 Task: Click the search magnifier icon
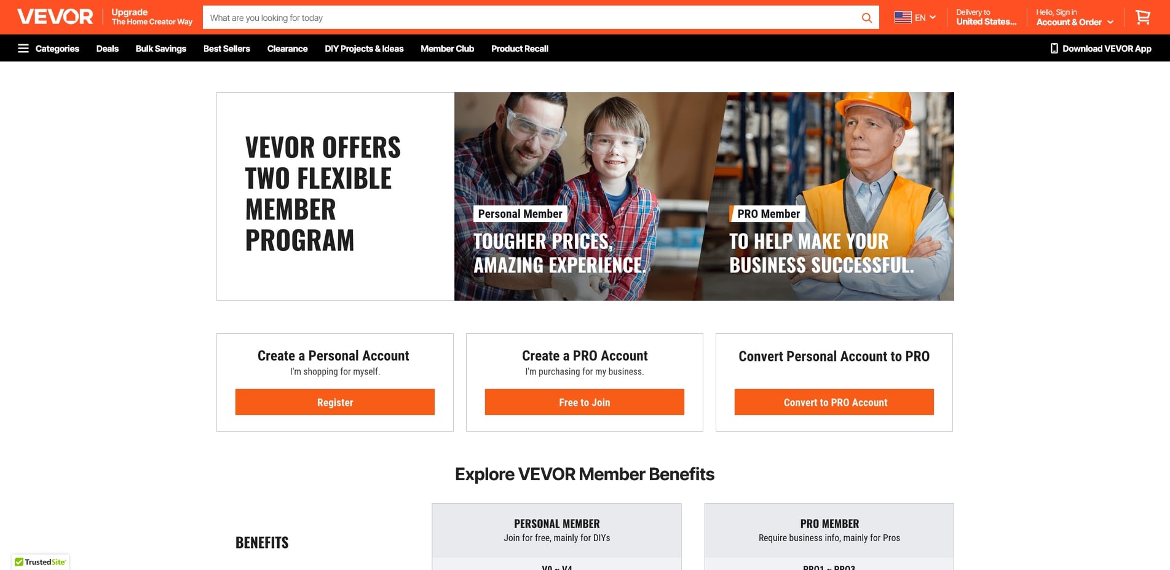pos(867,18)
